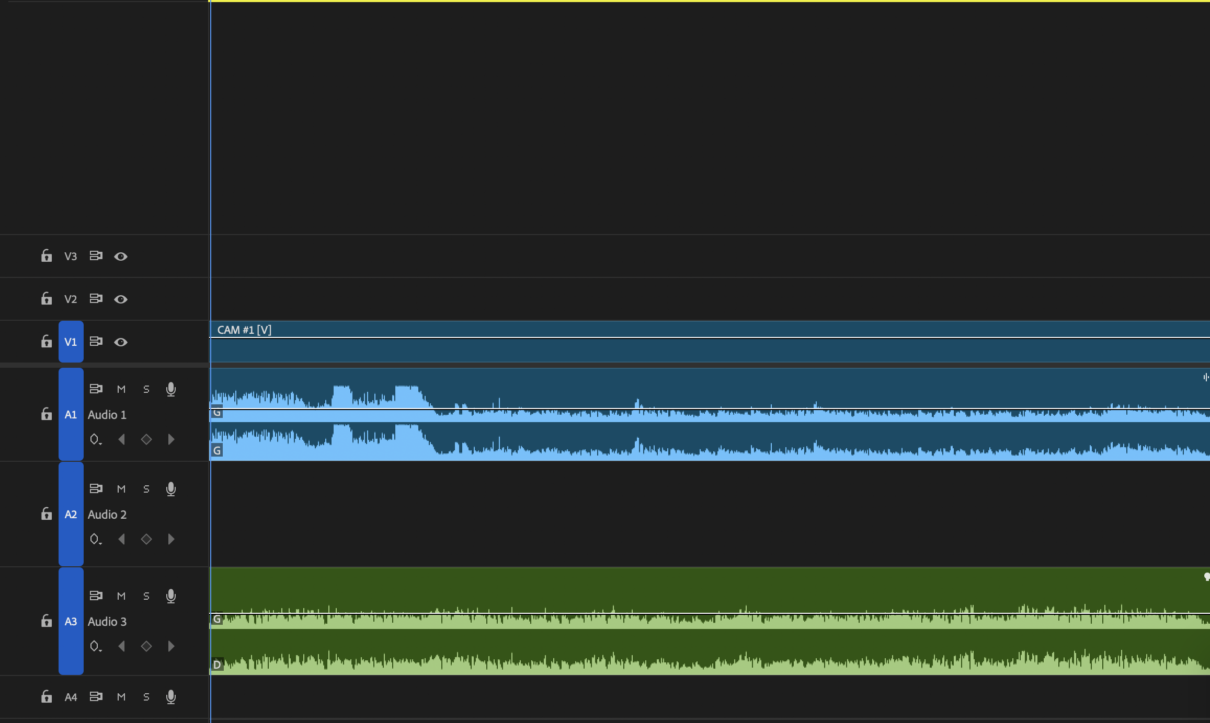Toggle A2 track targeting button

click(71, 514)
